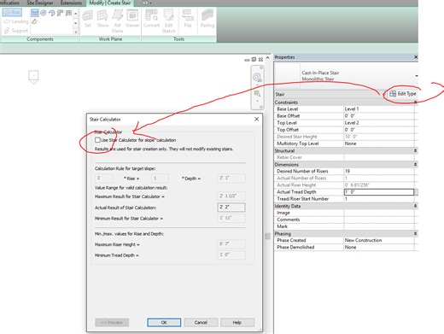Image resolution: width=444 pixels, height=334 pixels.
Task: Click the Phase Created value New Construction
Action: coord(379,240)
